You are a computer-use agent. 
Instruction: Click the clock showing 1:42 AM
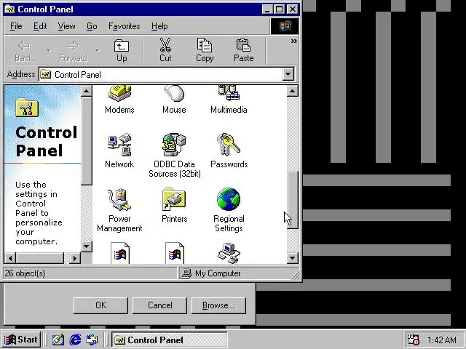tap(442, 340)
